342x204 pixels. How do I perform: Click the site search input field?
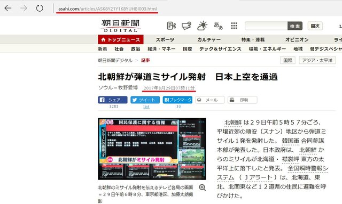point(266,26)
